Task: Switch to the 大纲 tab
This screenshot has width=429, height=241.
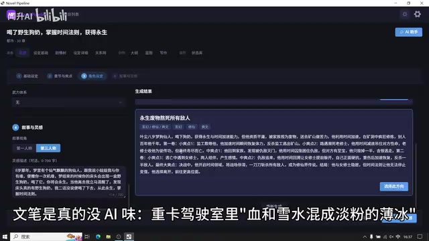Action: pos(134,53)
